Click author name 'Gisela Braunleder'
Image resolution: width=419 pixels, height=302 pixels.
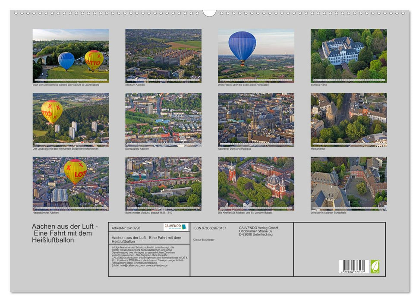pos(204,240)
